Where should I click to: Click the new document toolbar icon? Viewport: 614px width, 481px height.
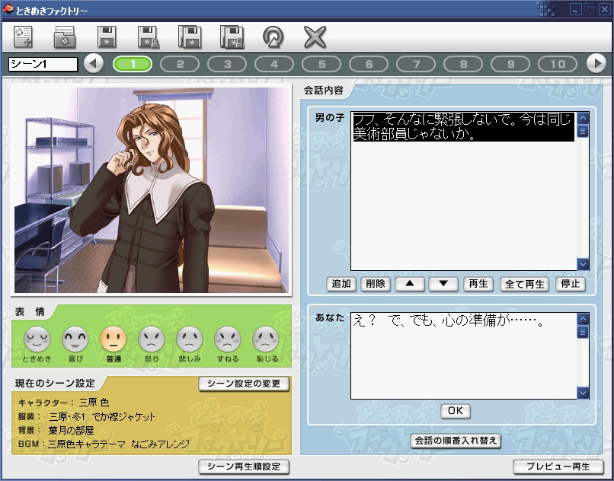click(24, 37)
